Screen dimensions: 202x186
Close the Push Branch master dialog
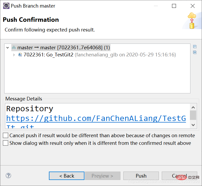pyautogui.click(x=193, y=6)
